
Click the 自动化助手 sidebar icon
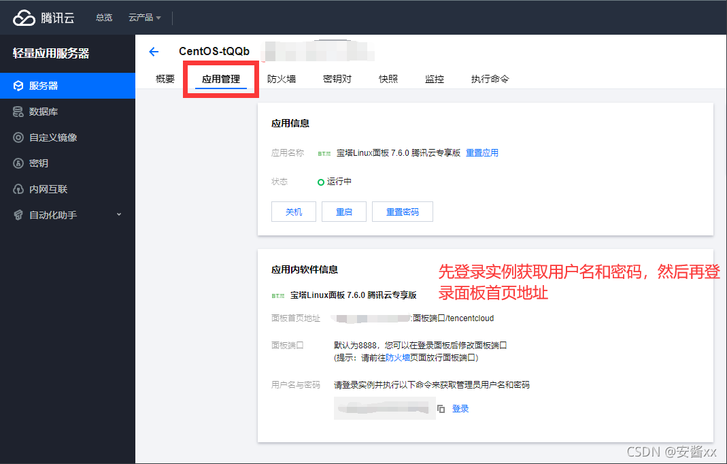tap(18, 215)
